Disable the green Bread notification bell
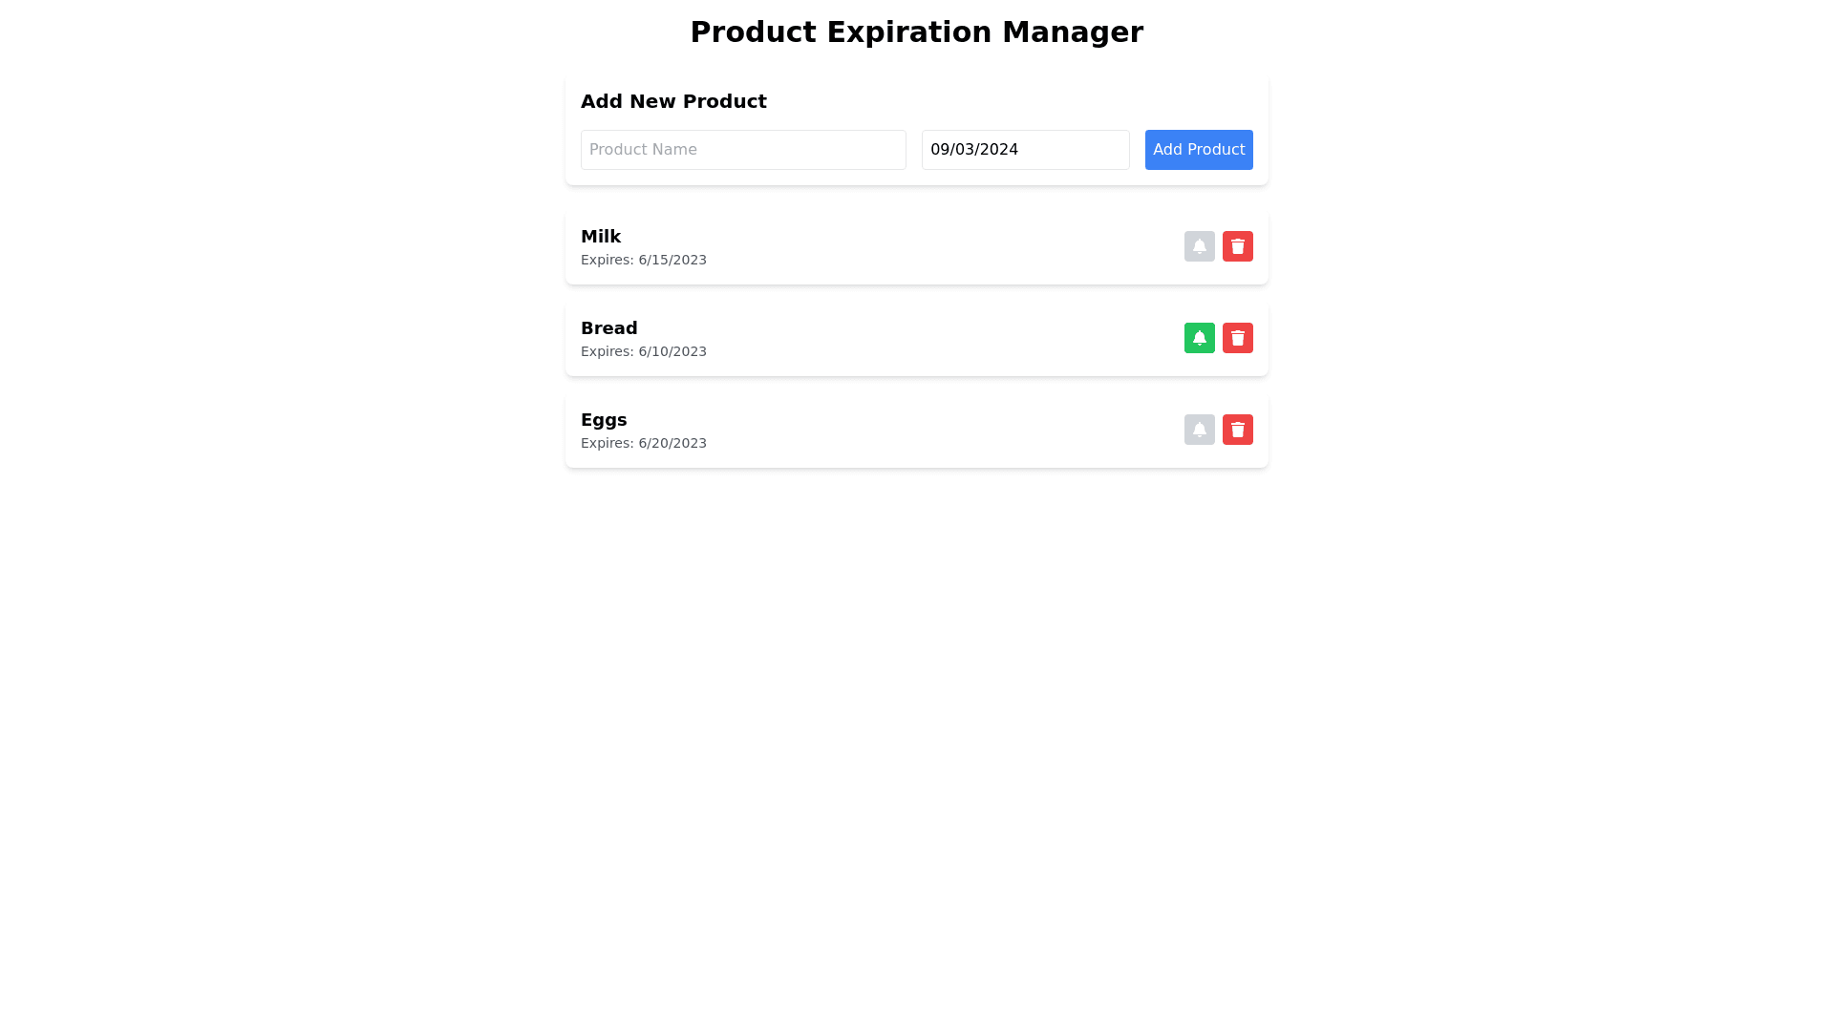 [1199, 338]
